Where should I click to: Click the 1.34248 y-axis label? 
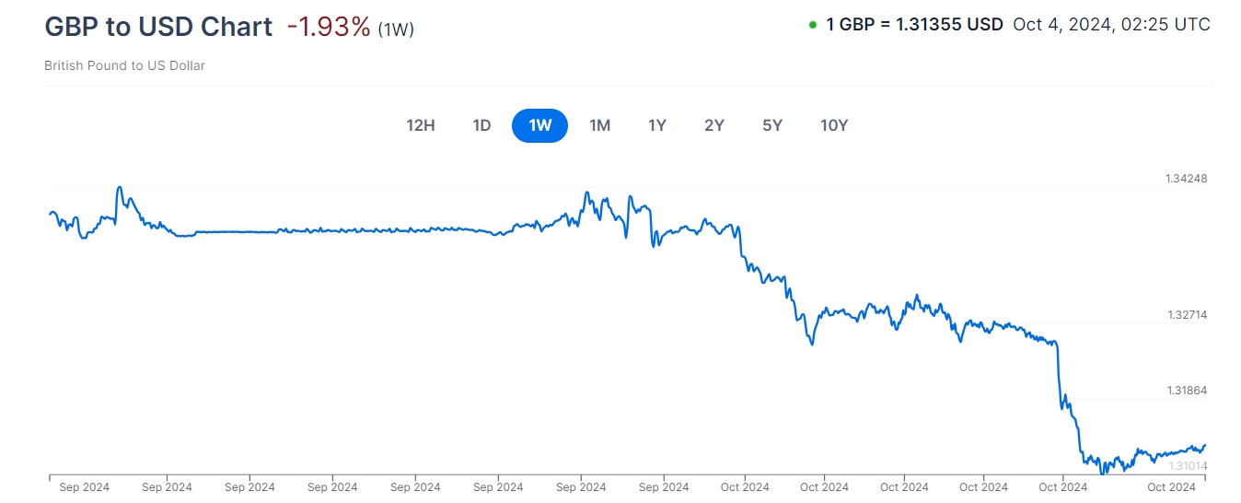pyautogui.click(x=1186, y=179)
